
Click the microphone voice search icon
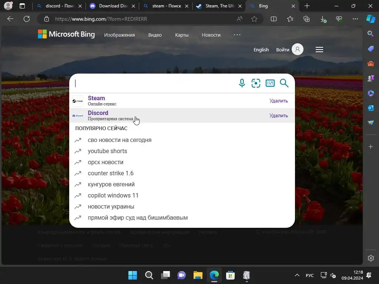point(242,83)
